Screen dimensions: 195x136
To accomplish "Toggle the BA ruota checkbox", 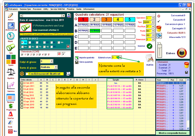I will 22,42.
